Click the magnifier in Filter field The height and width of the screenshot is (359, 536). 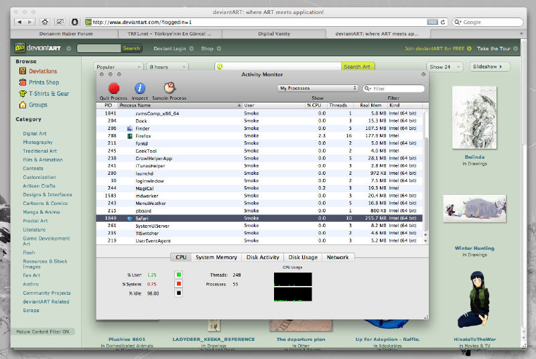click(x=367, y=88)
